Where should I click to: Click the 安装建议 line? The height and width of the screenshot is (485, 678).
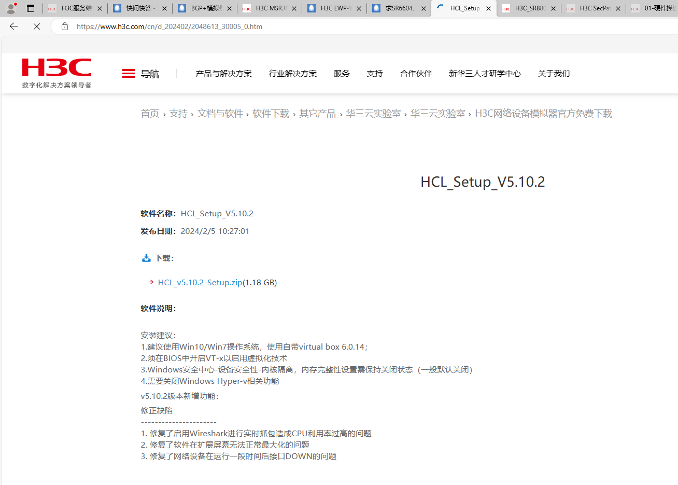coord(159,336)
